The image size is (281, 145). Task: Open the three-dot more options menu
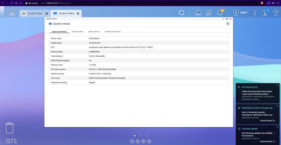[x=255, y=13]
